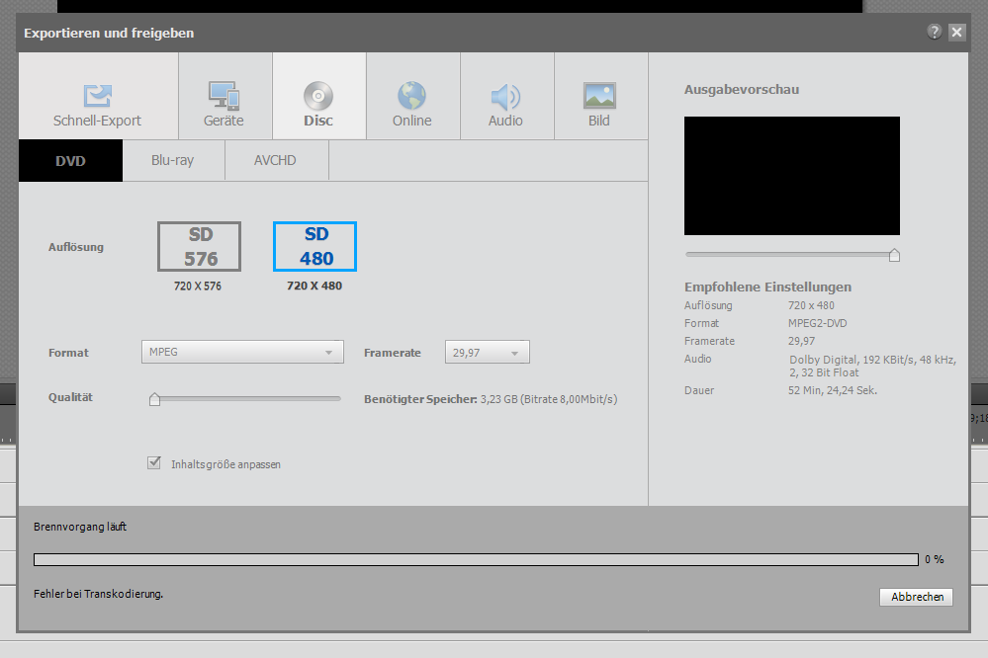Open the AVCHD sub-tab
Viewport: 988px width, 658px height.
coord(276,161)
